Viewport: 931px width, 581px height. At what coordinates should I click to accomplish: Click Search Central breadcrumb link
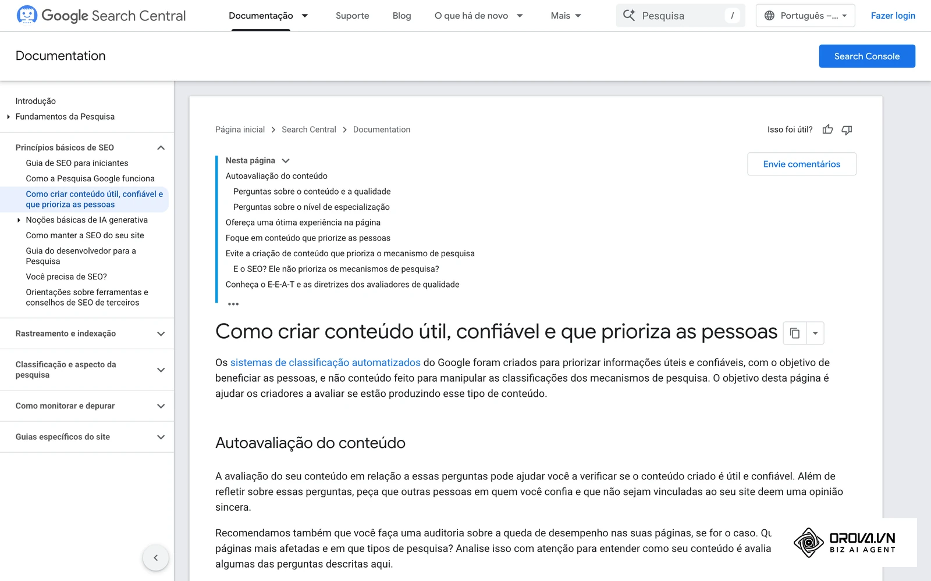point(309,130)
